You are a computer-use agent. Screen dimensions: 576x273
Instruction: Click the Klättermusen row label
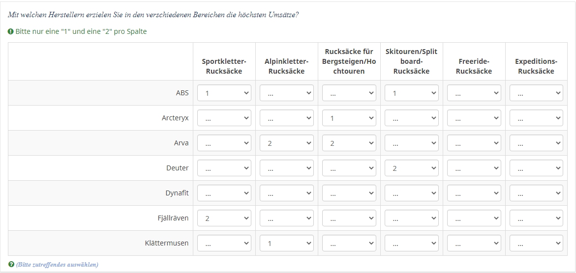(166, 243)
